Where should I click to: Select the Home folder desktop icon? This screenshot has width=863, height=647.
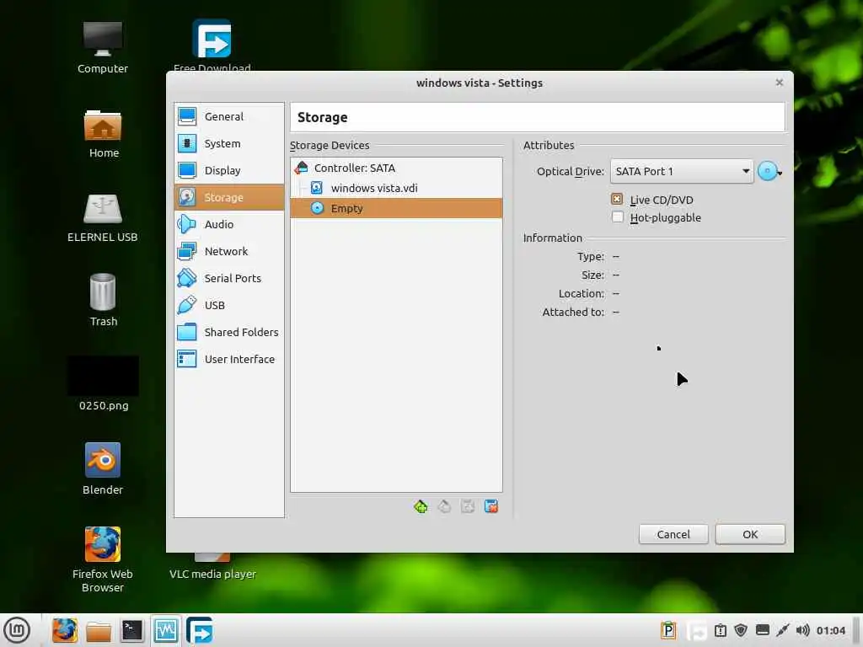pyautogui.click(x=103, y=134)
